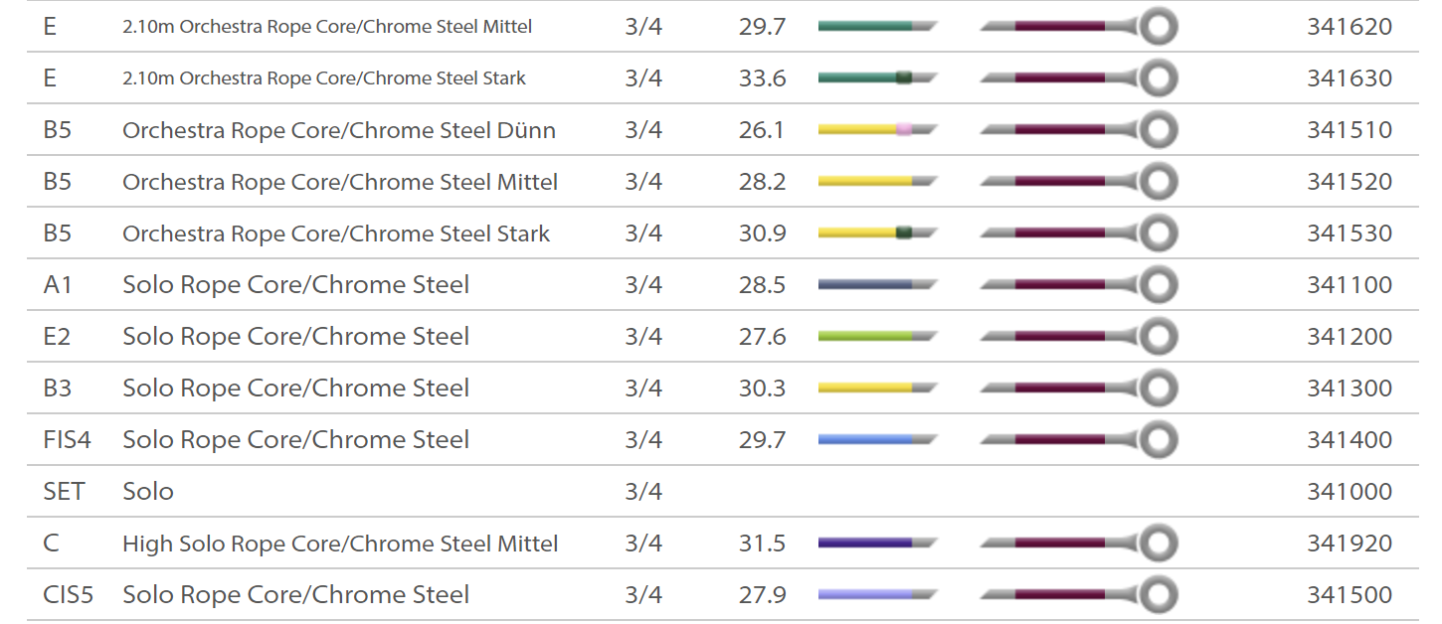Click the lavender CIS5 string image
Image resolution: width=1442 pixels, height=624 pixels.
tap(876, 595)
